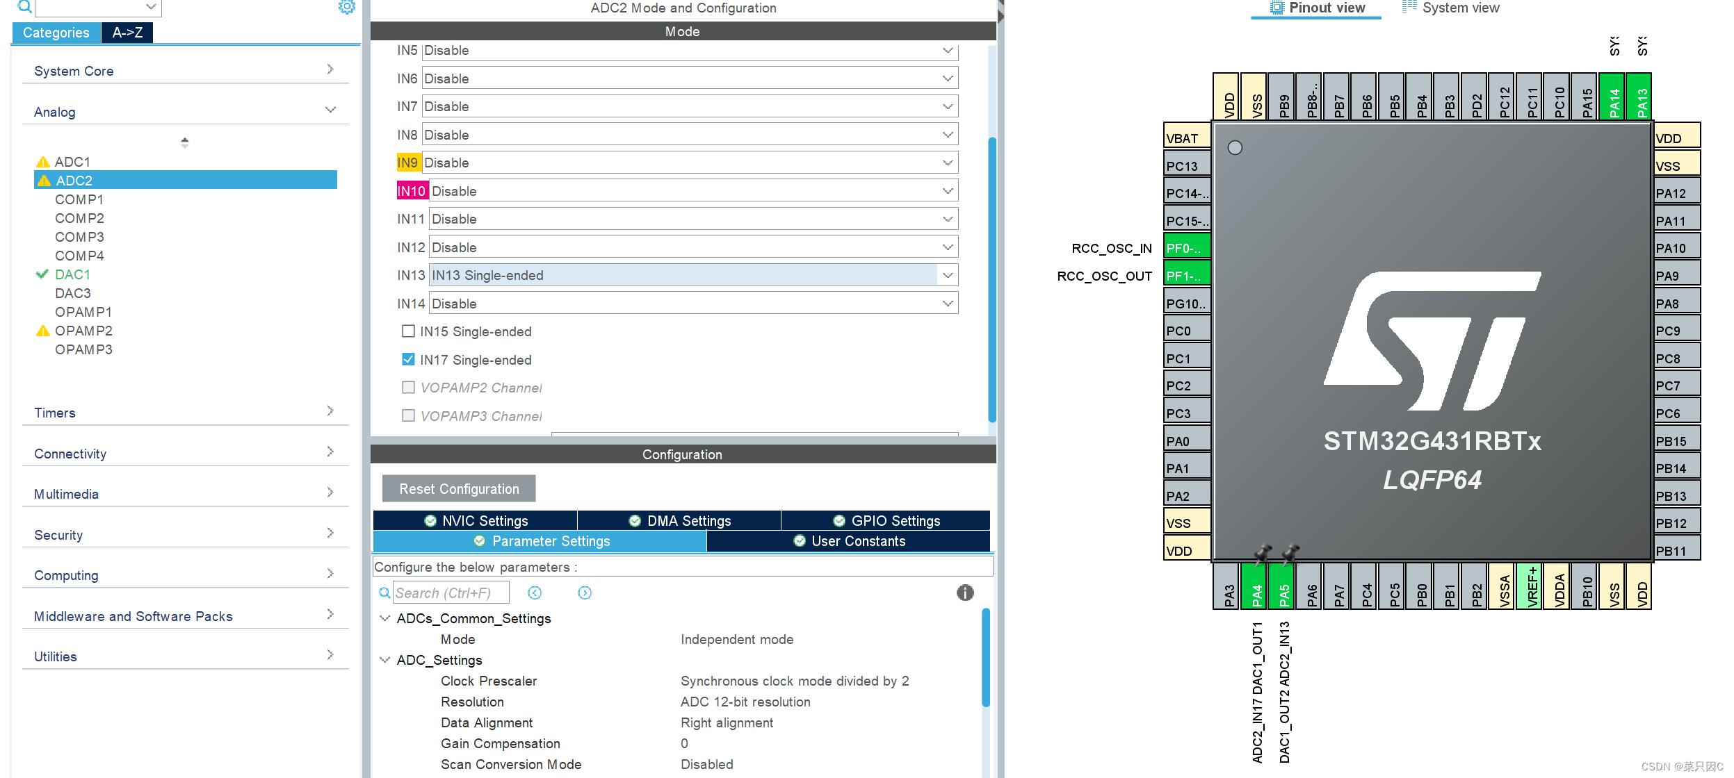Click the Mode panel vertical scrollbar
Screen dimensions: 1734x778
click(992, 278)
